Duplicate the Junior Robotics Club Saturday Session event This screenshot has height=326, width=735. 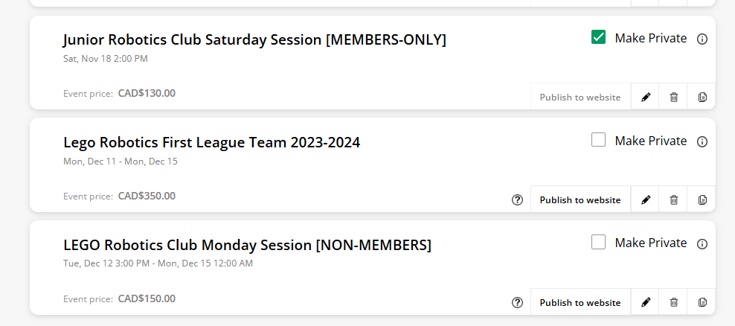702,98
